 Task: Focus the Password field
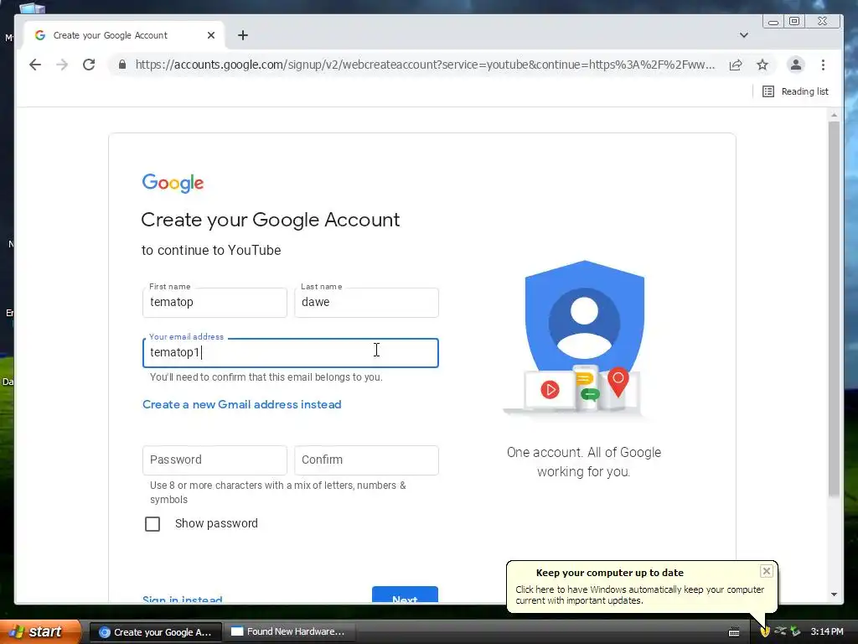tap(214, 460)
